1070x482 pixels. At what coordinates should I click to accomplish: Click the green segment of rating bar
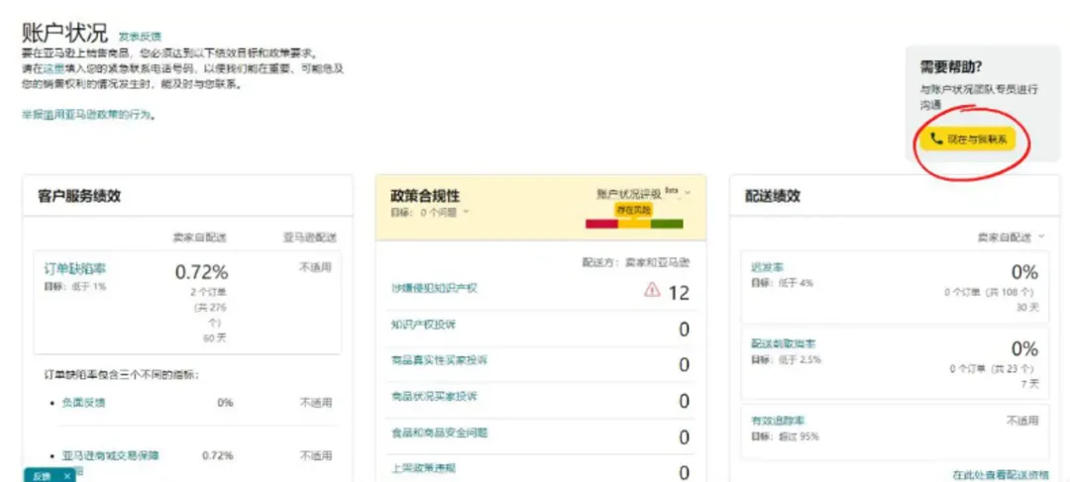(667, 224)
